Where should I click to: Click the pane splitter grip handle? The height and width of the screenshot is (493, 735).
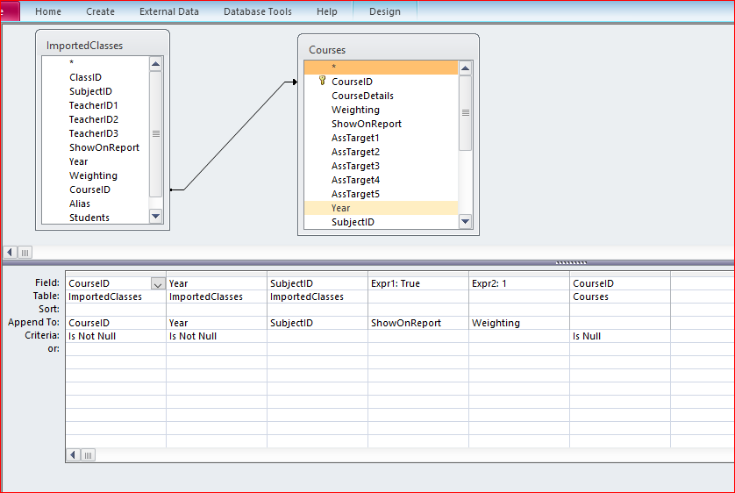click(571, 263)
